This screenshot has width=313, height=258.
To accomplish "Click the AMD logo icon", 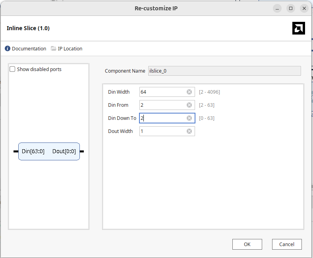I will 298,28.
